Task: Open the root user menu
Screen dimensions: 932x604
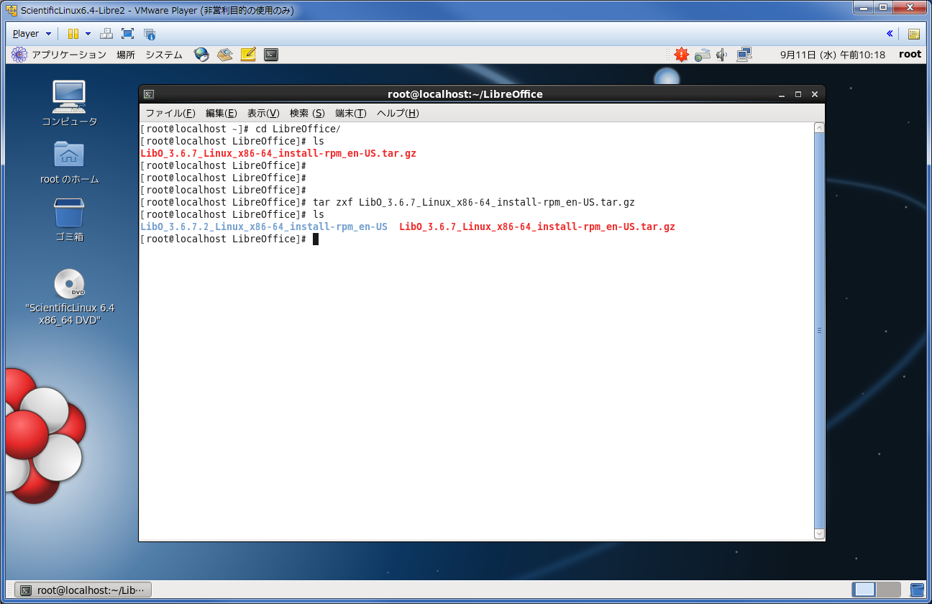Action: tap(910, 55)
